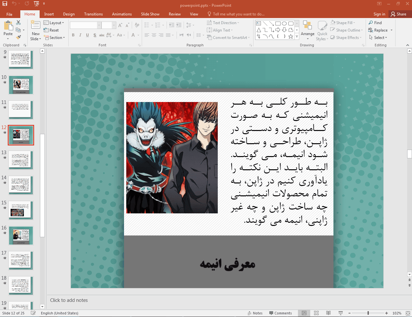The height and width of the screenshot is (317, 412).
Task: Click Sign in link
Action: click(x=379, y=14)
